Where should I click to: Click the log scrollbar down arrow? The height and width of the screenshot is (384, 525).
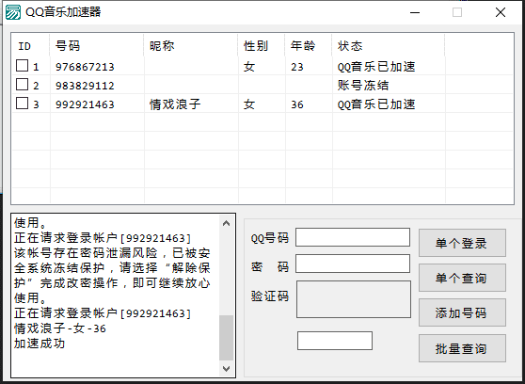[x=227, y=369]
